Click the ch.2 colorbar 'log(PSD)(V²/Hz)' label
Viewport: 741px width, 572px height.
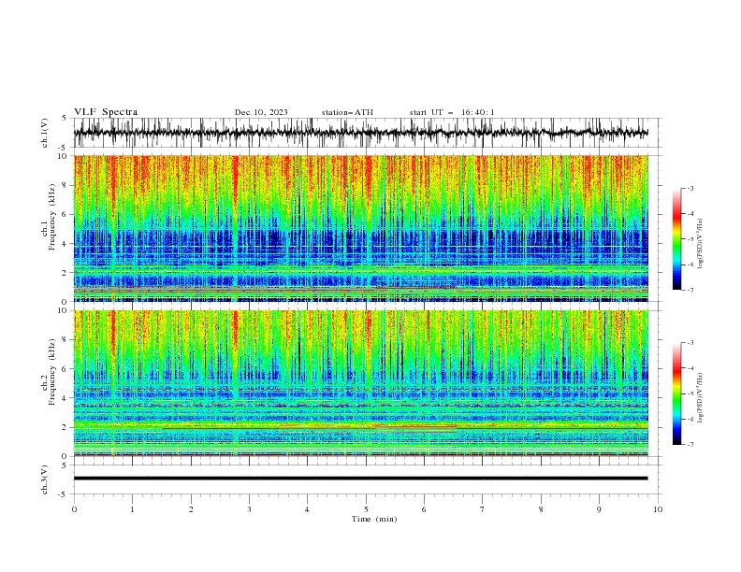(700, 398)
